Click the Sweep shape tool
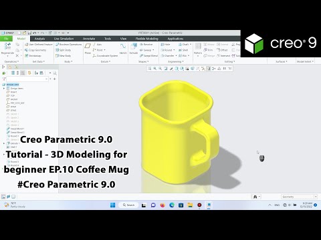The width and height of the screenshot is (321, 240). tap(147, 50)
